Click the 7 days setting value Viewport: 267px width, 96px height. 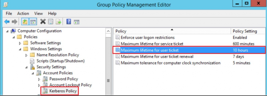[x=238, y=56]
